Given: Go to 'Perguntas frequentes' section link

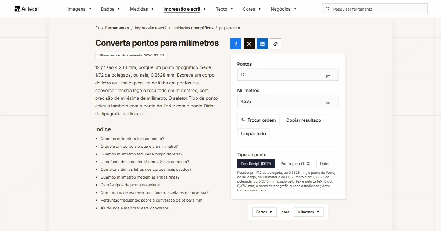Looking at the screenshot, I should pyautogui.click(x=151, y=200).
